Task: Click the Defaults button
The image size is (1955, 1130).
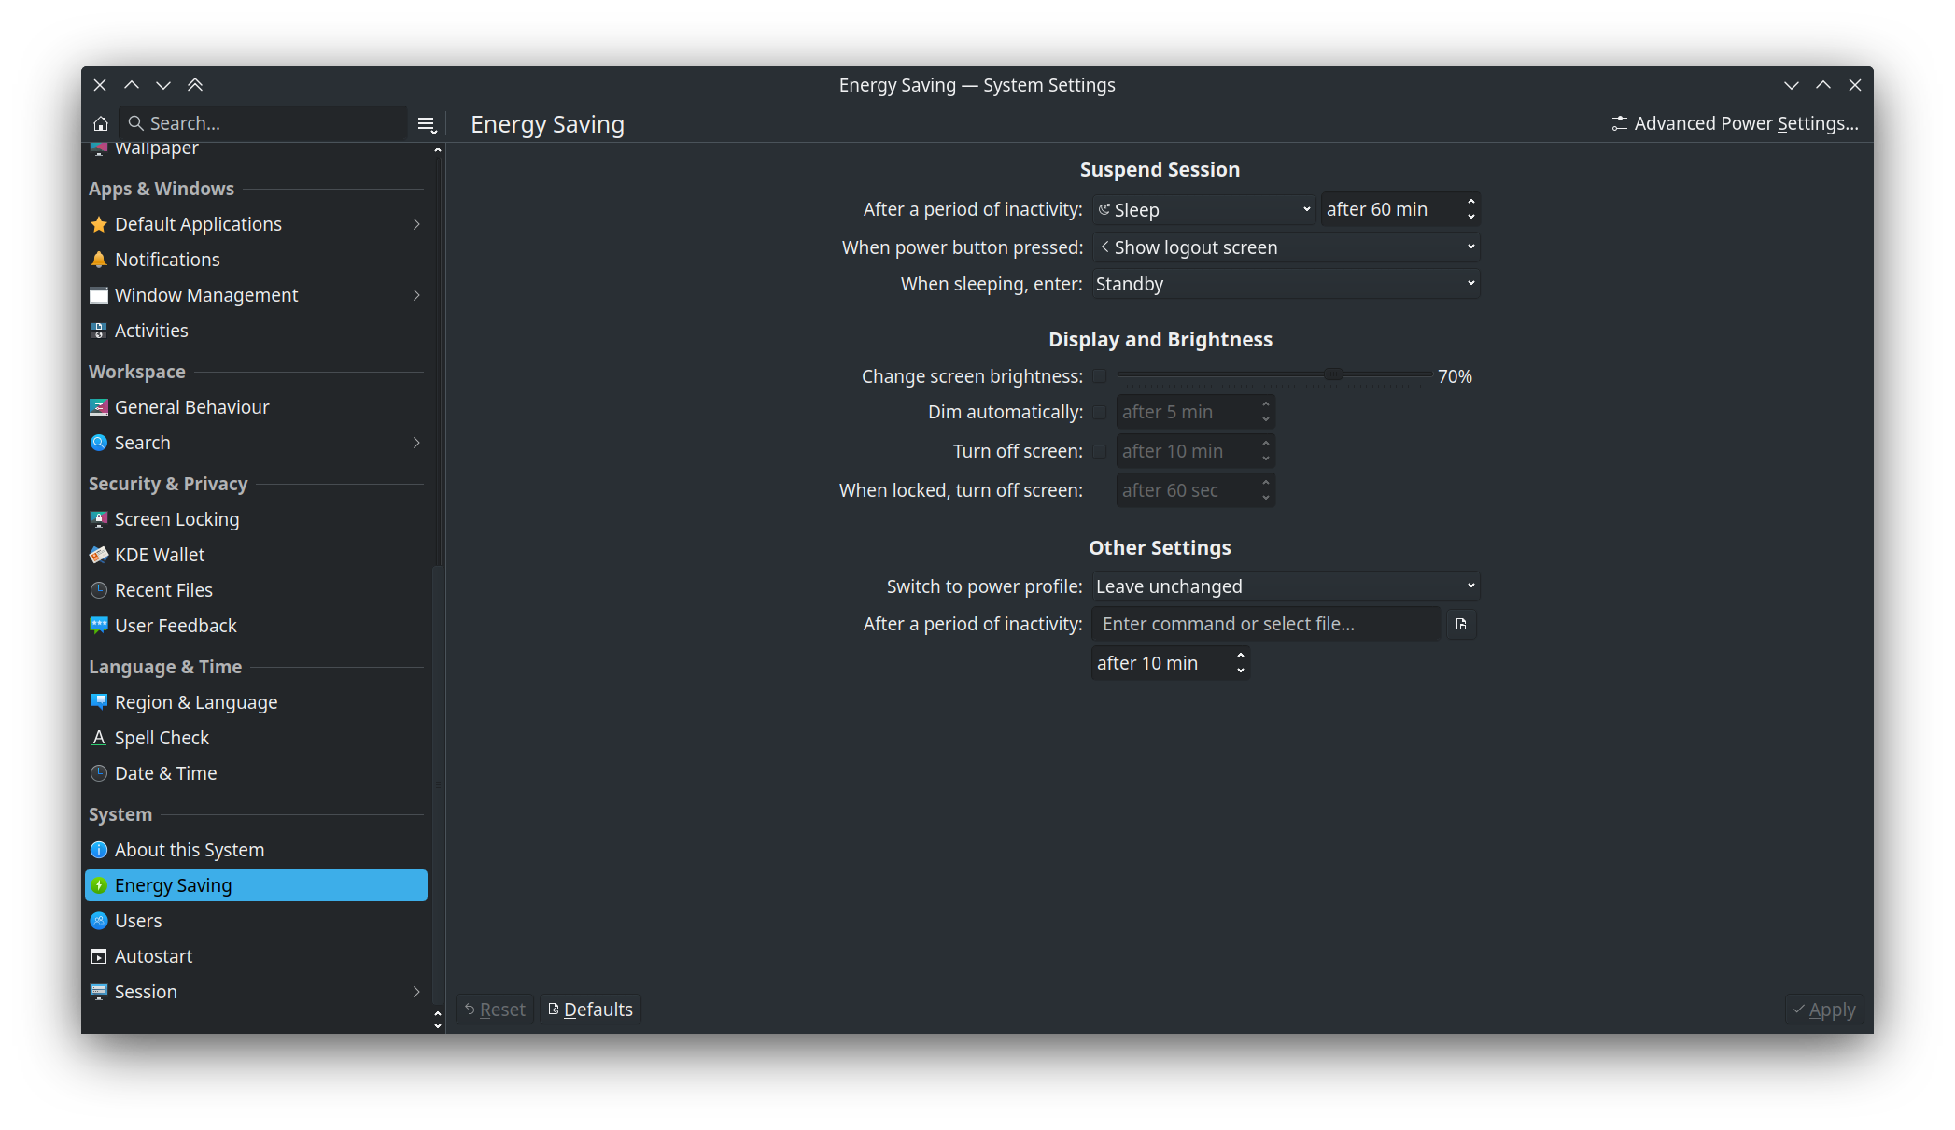Action: pyautogui.click(x=590, y=1010)
